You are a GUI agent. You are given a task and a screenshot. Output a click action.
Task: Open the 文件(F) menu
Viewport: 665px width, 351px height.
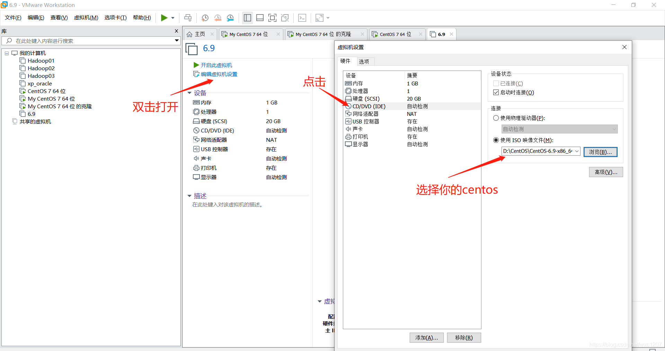[x=13, y=18]
